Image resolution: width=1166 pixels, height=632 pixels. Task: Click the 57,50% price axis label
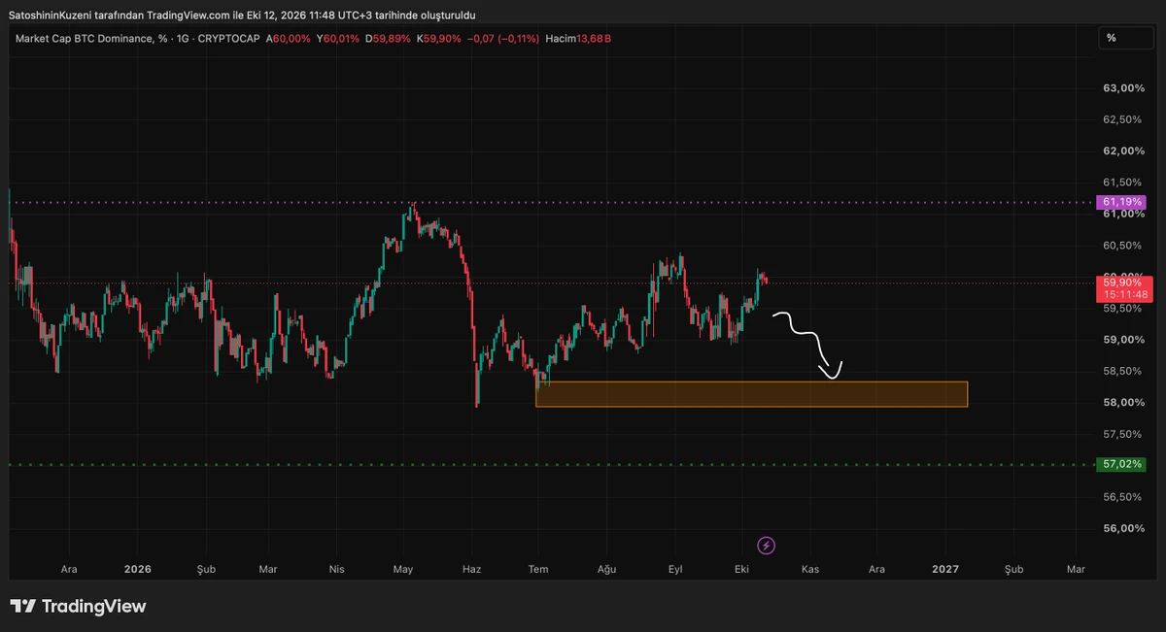1123,434
